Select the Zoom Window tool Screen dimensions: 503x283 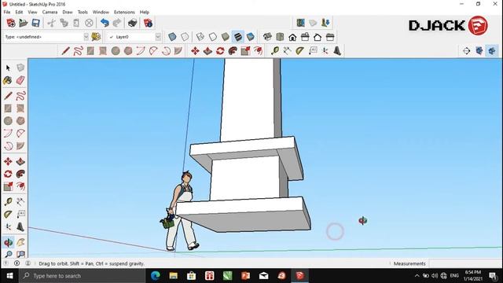(20, 254)
